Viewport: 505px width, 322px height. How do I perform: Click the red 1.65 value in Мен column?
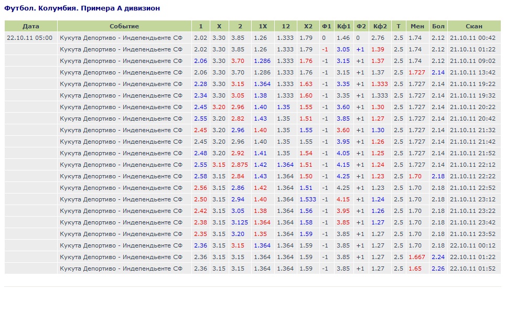point(415,269)
